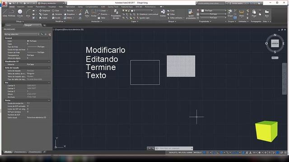Click the Copiar modify tool
Image resolution: width=289 pixels, height=162 pixels.
44,14
